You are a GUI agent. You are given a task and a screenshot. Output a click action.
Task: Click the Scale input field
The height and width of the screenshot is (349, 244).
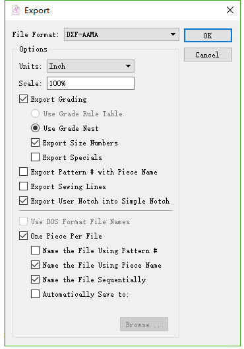pos(90,83)
